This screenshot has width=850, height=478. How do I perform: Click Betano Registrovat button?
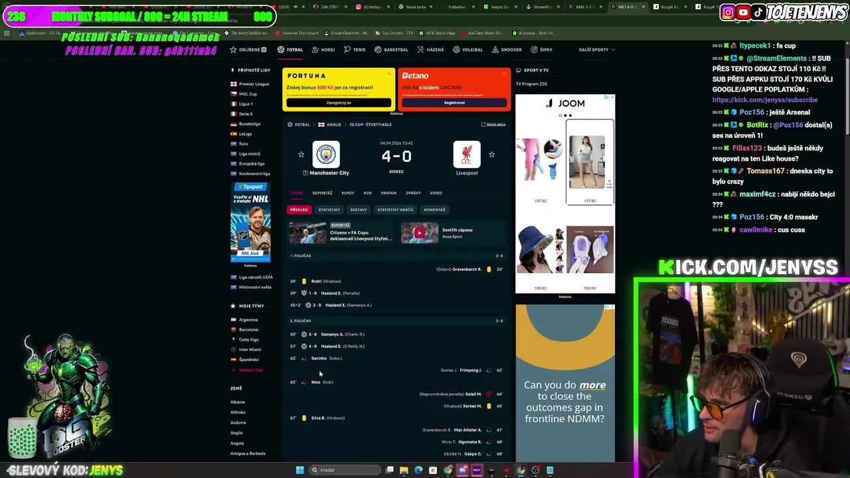click(x=455, y=103)
